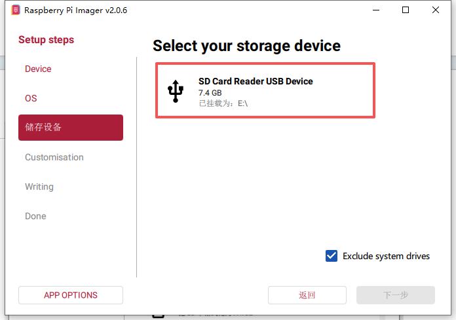456x320 pixels.
Task: Click the 已挂载为 E:\ mount label
Action: pyautogui.click(x=223, y=103)
